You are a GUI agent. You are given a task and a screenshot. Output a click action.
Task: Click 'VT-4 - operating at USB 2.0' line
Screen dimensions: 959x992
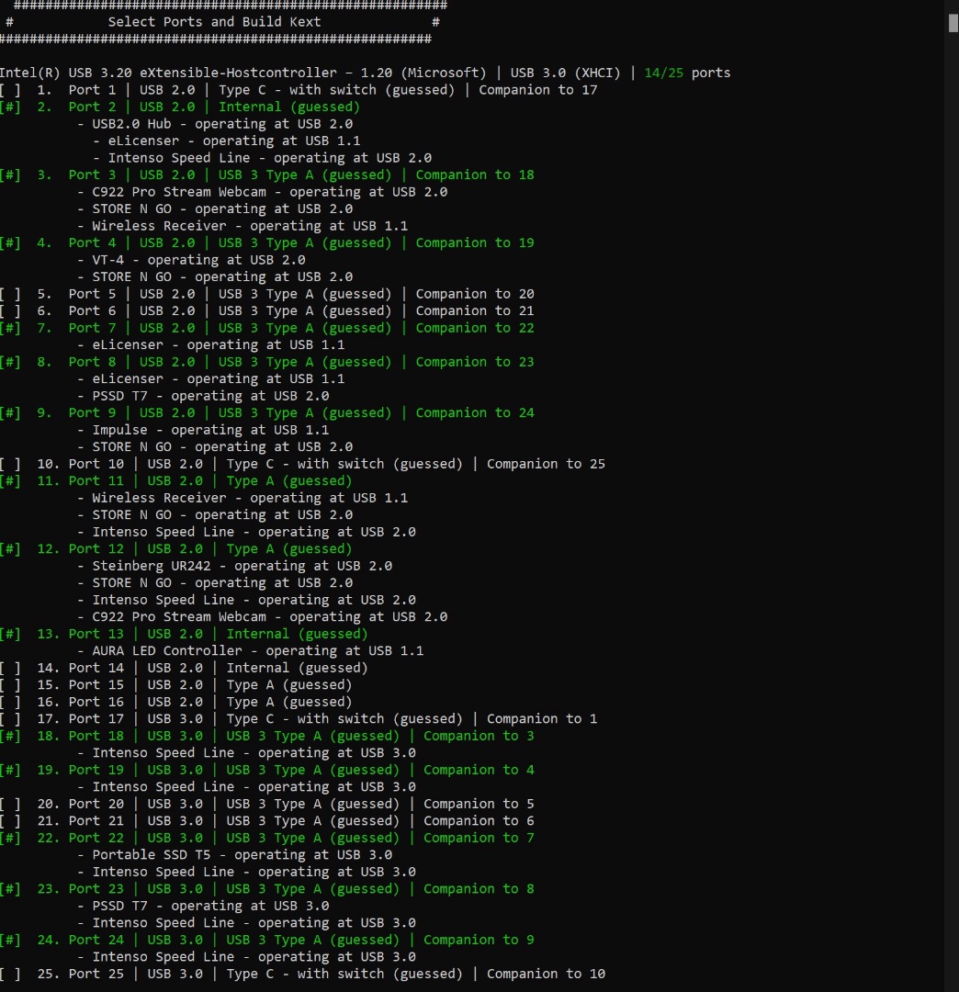(191, 261)
